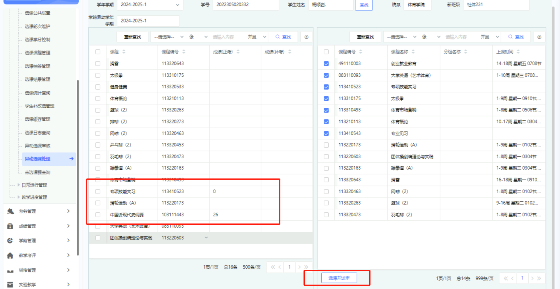Viewport: 560px width, 289px height.
Task: Click the sidebar vertical scrollbar
Action: pyautogui.click(x=78, y=168)
